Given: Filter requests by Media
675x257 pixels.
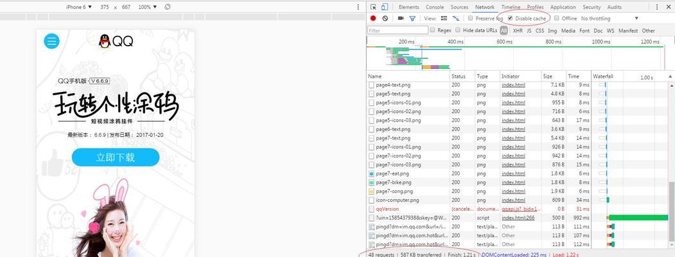Looking at the screenshot, I should (568, 31).
